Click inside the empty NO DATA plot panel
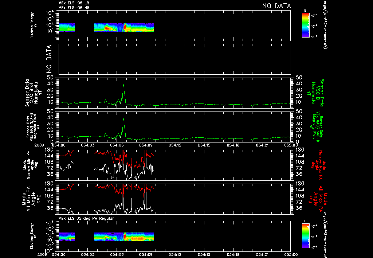 click(x=174, y=59)
